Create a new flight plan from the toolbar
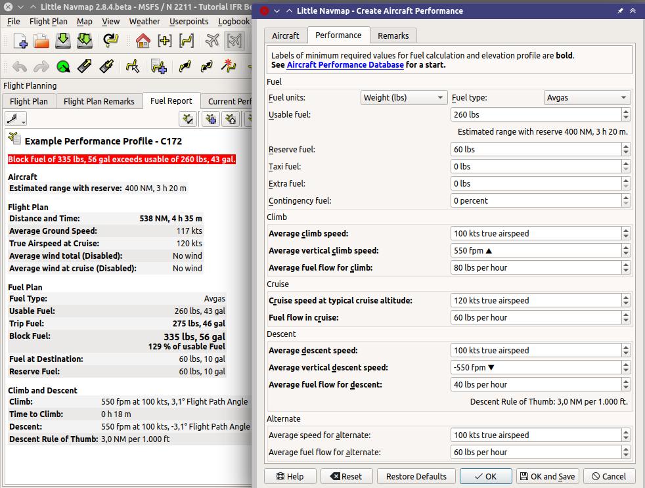This screenshot has height=488, width=645. (x=20, y=41)
